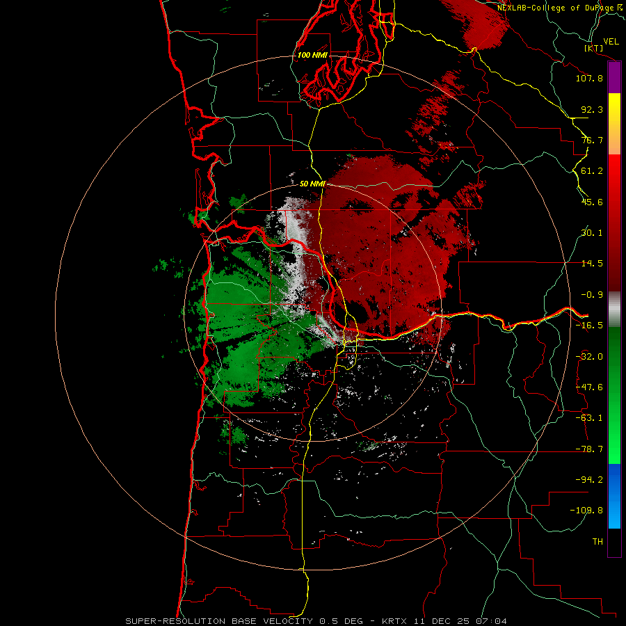Click the TH legend label
Image resolution: width=626 pixels, height=626 pixels.
click(597, 542)
